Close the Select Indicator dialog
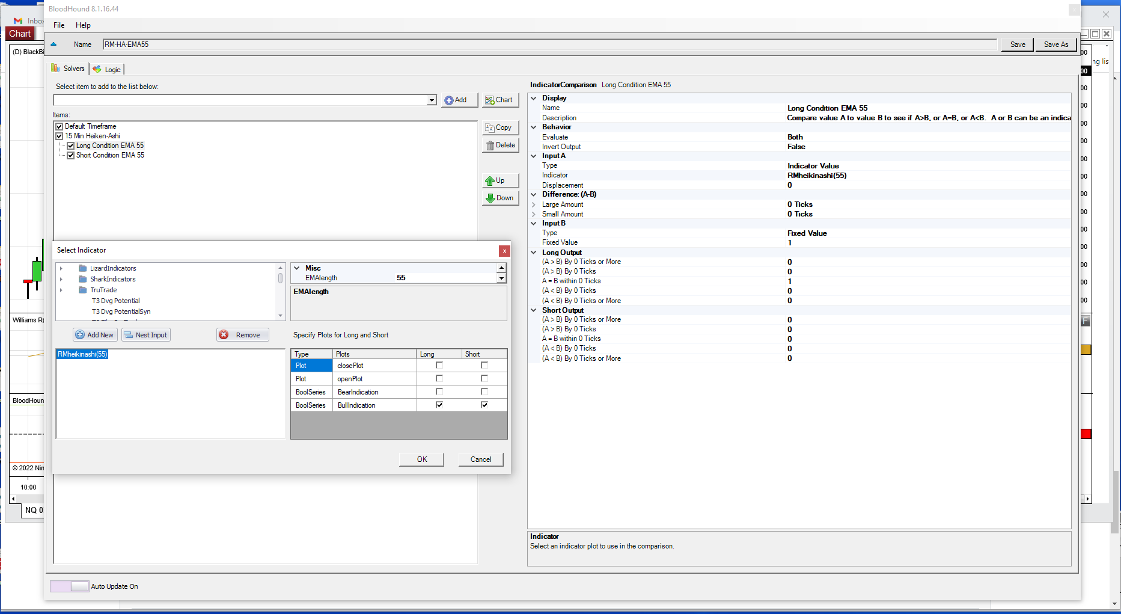Image resolution: width=1121 pixels, height=614 pixels. 504,251
